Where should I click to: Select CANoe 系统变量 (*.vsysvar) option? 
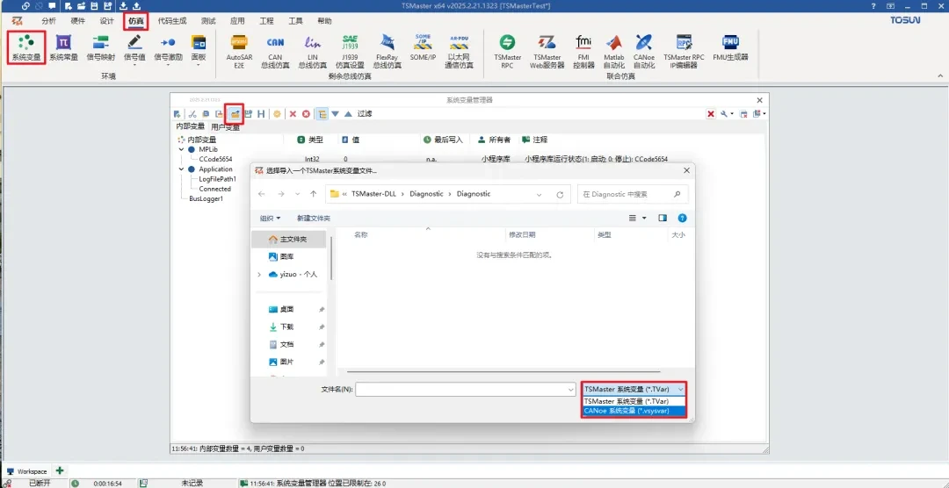pos(633,410)
